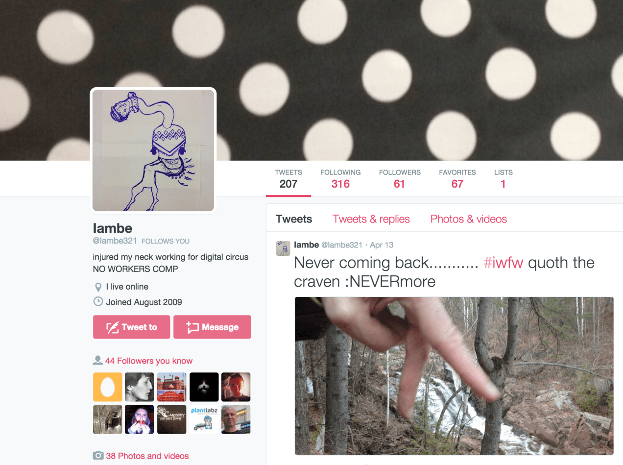623x465 pixels.
Task: Click the Tweet to button
Action: pyautogui.click(x=131, y=327)
